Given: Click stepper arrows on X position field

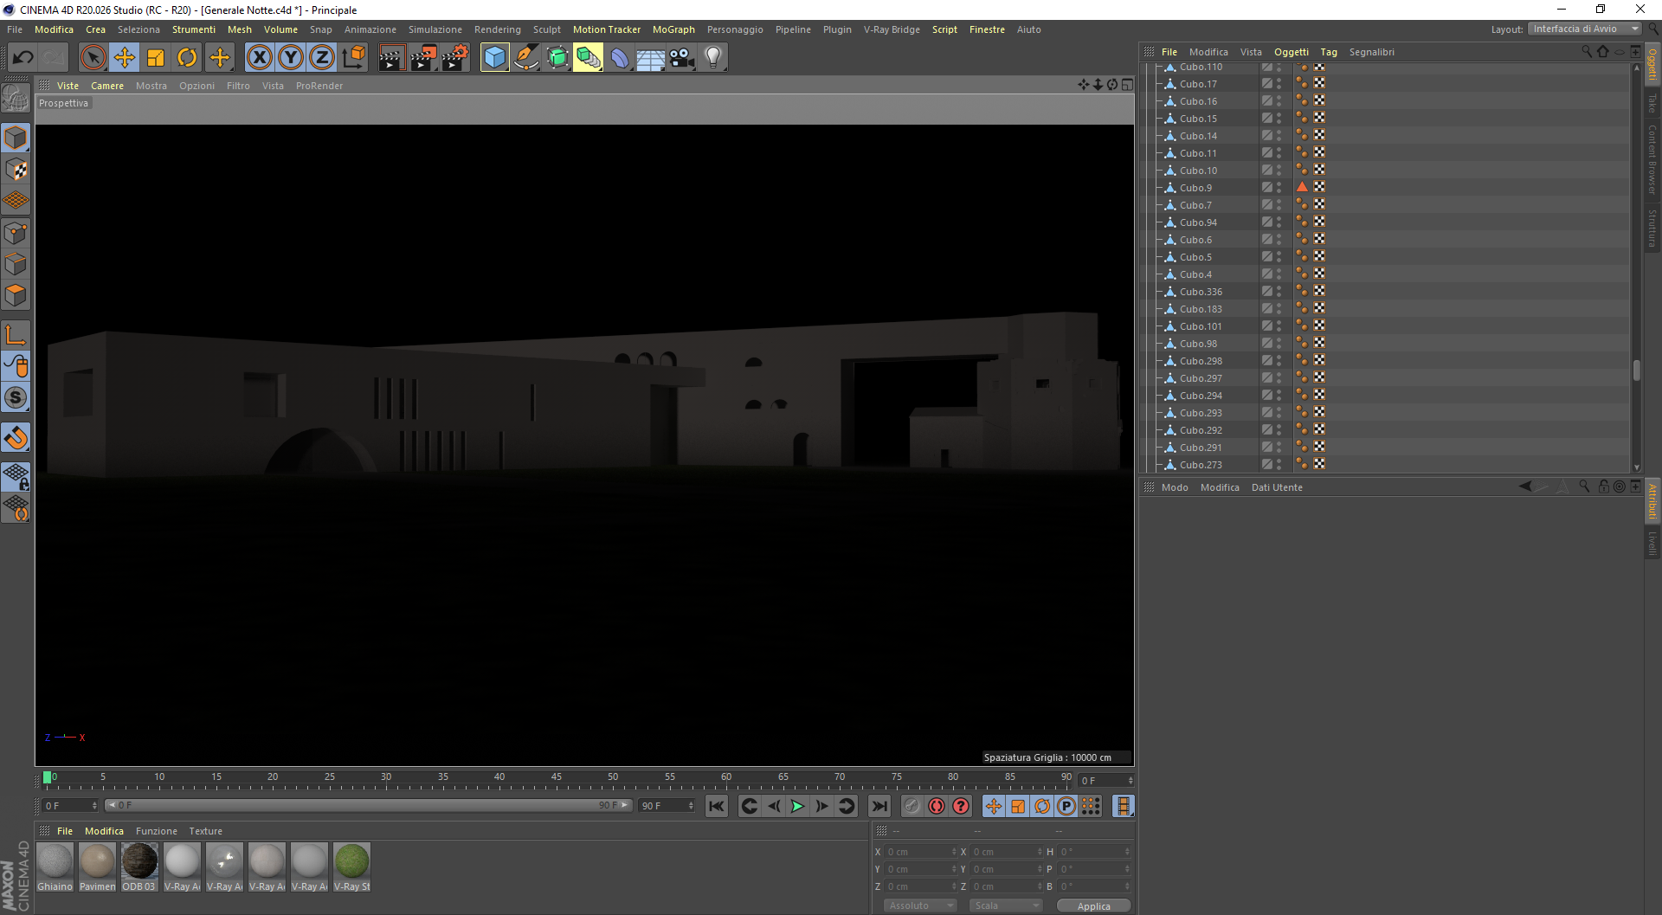Looking at the screenshot, I should pyautogui.click(x=954, y=852).
